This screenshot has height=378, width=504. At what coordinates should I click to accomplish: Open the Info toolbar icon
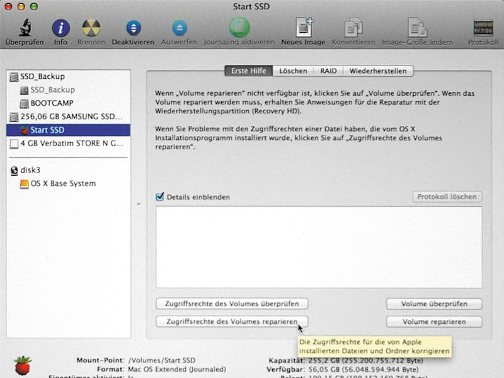coord(60,28)
